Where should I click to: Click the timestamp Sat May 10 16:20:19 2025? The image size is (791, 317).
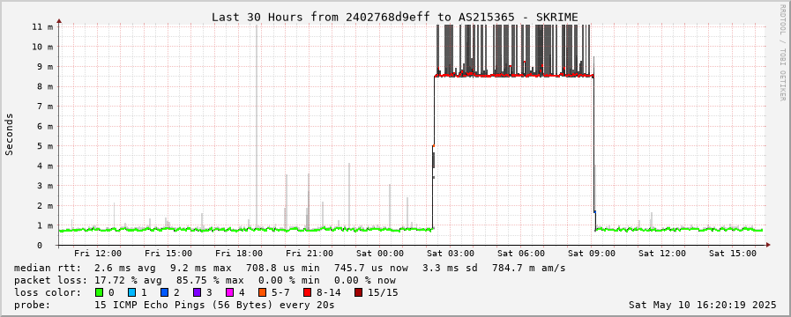click(703, 305)
